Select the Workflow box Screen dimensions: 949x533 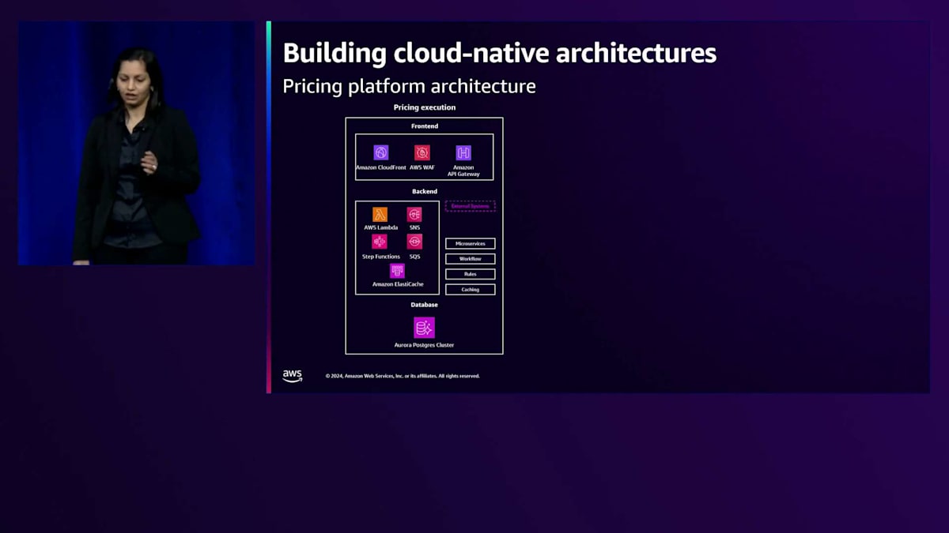(x=471, y=259)
